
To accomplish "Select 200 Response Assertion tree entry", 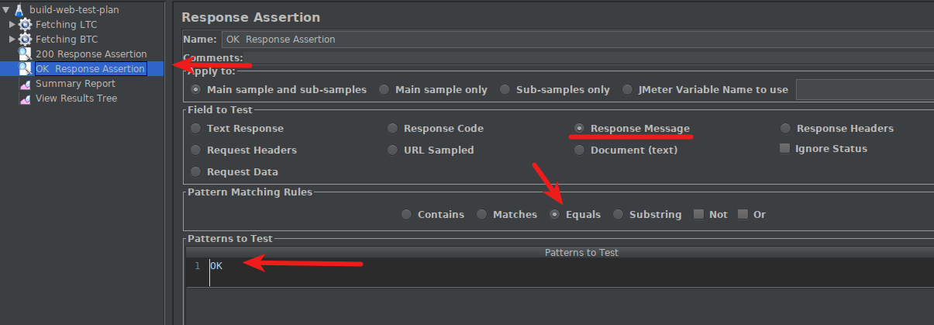I will 91,54.
